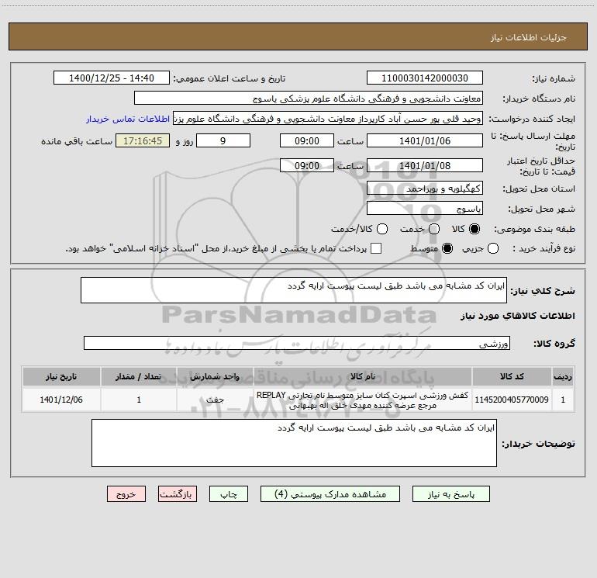This screenshot has width=597, height=578.
Task: Click the announcement date field 1400/12/25
Action: (x=112, y=78)
